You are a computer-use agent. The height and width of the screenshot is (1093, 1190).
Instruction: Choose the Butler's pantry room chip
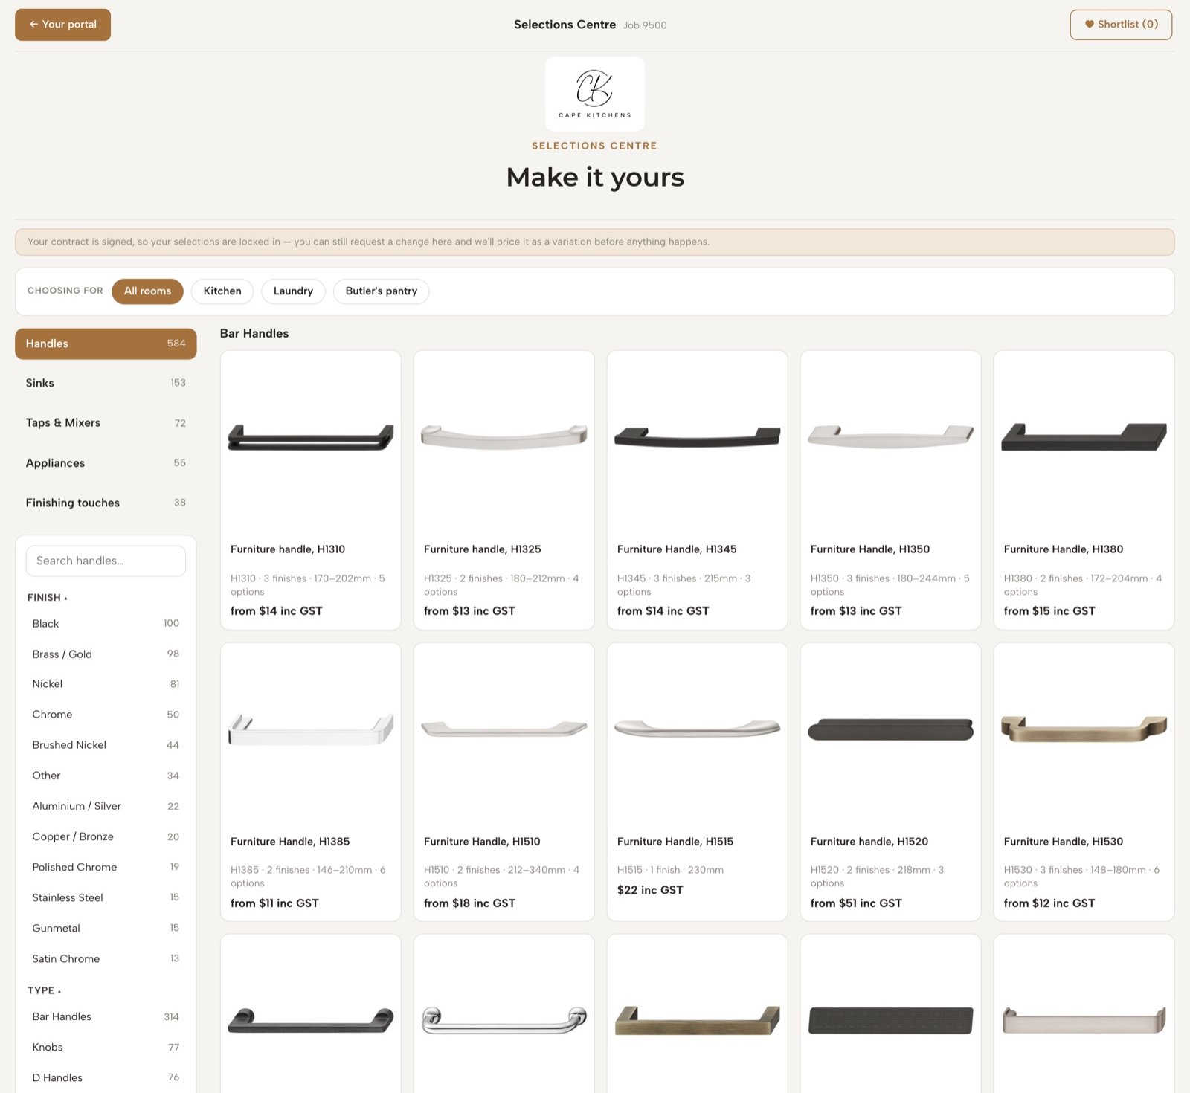point(382,291)
